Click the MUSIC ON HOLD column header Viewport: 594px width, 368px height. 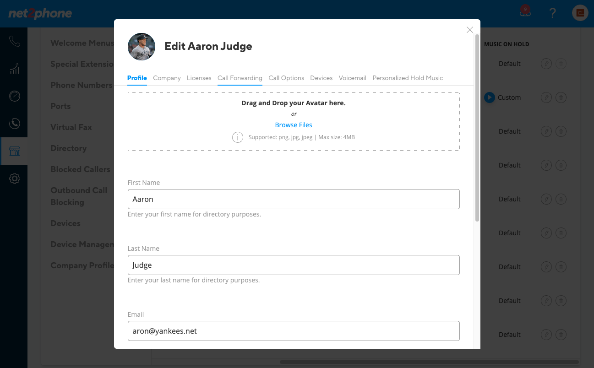(507, 44)
